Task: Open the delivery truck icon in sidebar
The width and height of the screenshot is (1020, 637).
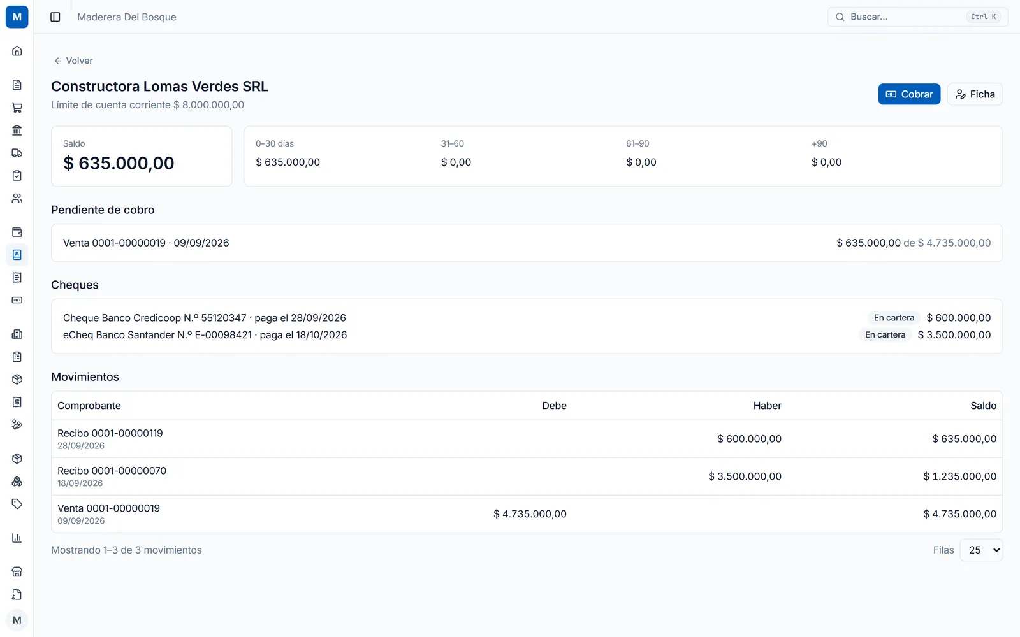Action: coord(17,153)
